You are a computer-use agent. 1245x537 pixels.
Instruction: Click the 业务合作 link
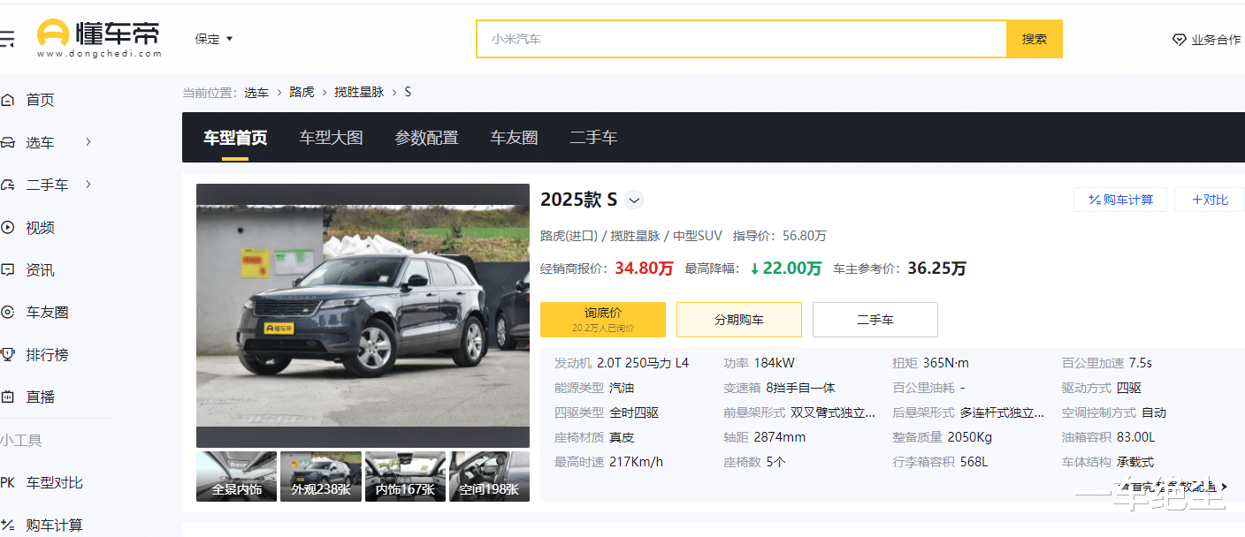point(1216,40)
